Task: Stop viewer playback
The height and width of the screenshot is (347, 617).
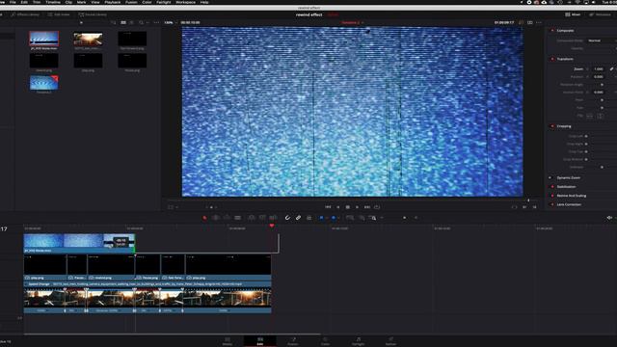Action: 347,207
